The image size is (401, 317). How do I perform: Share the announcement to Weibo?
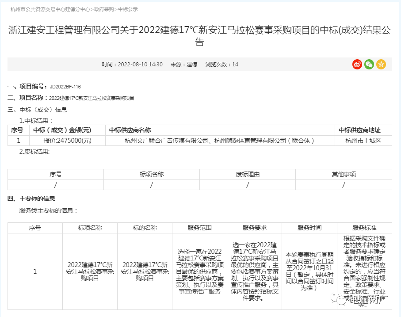[357, 65]
